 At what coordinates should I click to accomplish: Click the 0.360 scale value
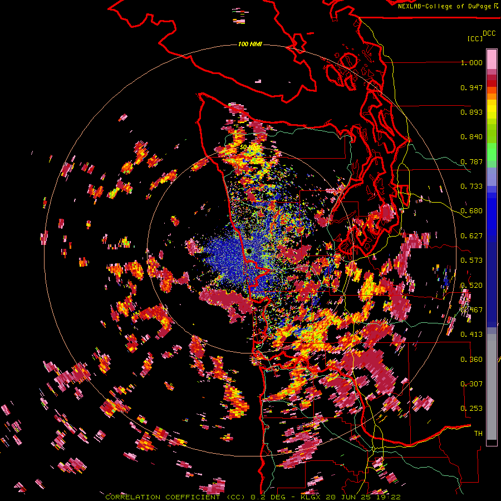(x=471, y=360)
